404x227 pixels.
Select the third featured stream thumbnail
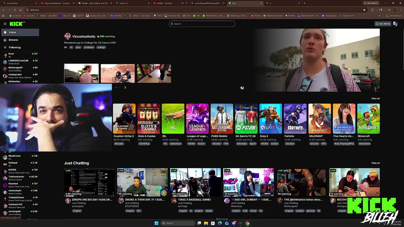[154, 73]
